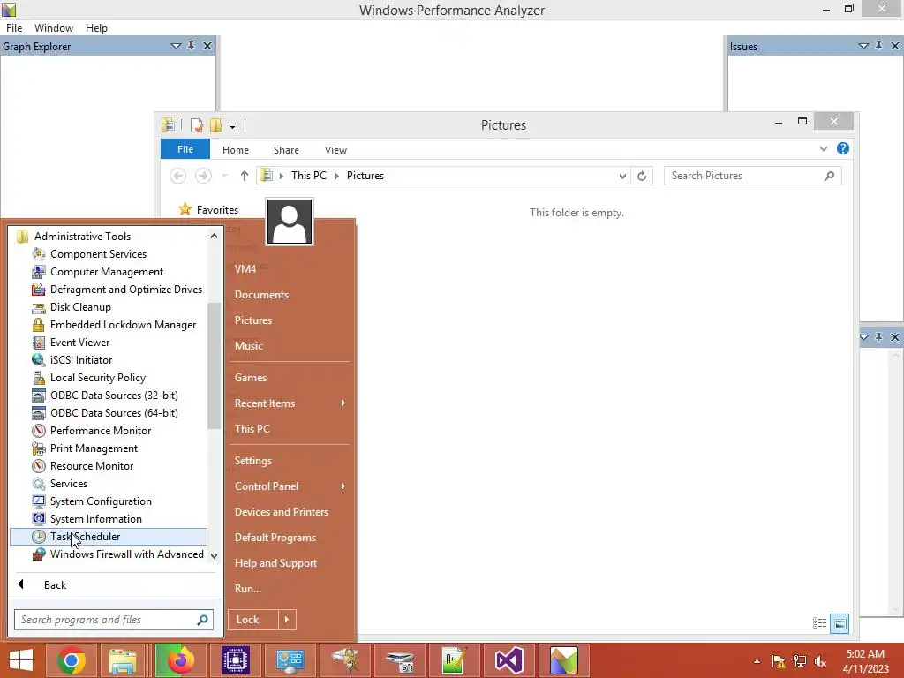This screenshot has height=678, width=904.
Task: Open Visual Studio from taskbar
Action: pyautogui.click(x=508, y=660)
